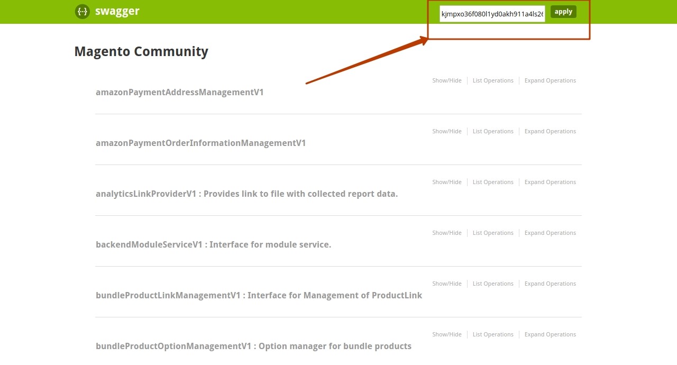
Task: List Operations for analyticsLinkProviderV1
Action: (493, 182)
